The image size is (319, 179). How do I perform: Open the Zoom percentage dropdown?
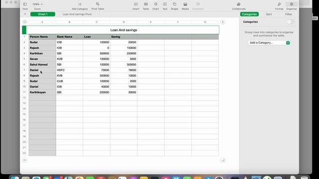pos(37,4)
